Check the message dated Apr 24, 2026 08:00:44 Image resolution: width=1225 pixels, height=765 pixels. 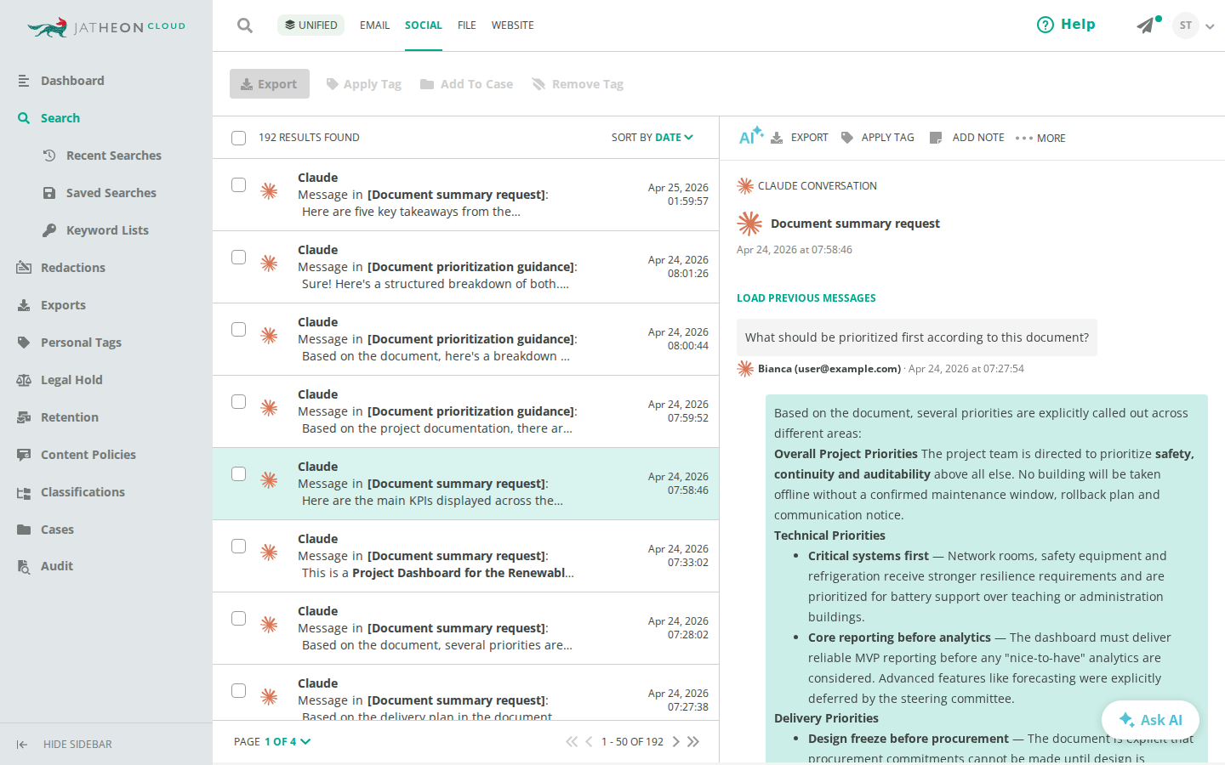[x=239, y=330]
